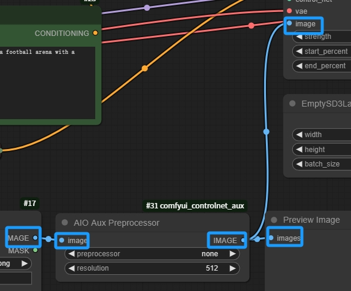Click the #31 comfyui_controlnet_aux badge
Screen dimensions: 351x291
(195, 206)
